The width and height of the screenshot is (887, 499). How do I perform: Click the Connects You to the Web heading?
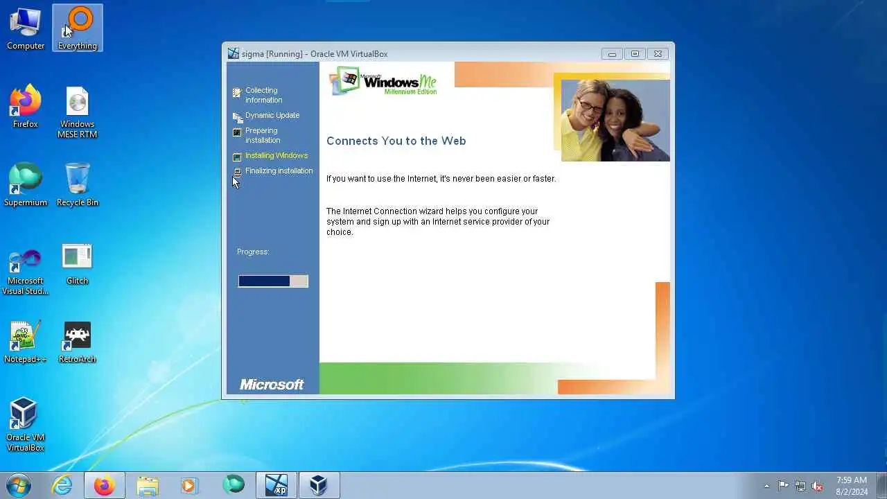click(x=396, y=141)
